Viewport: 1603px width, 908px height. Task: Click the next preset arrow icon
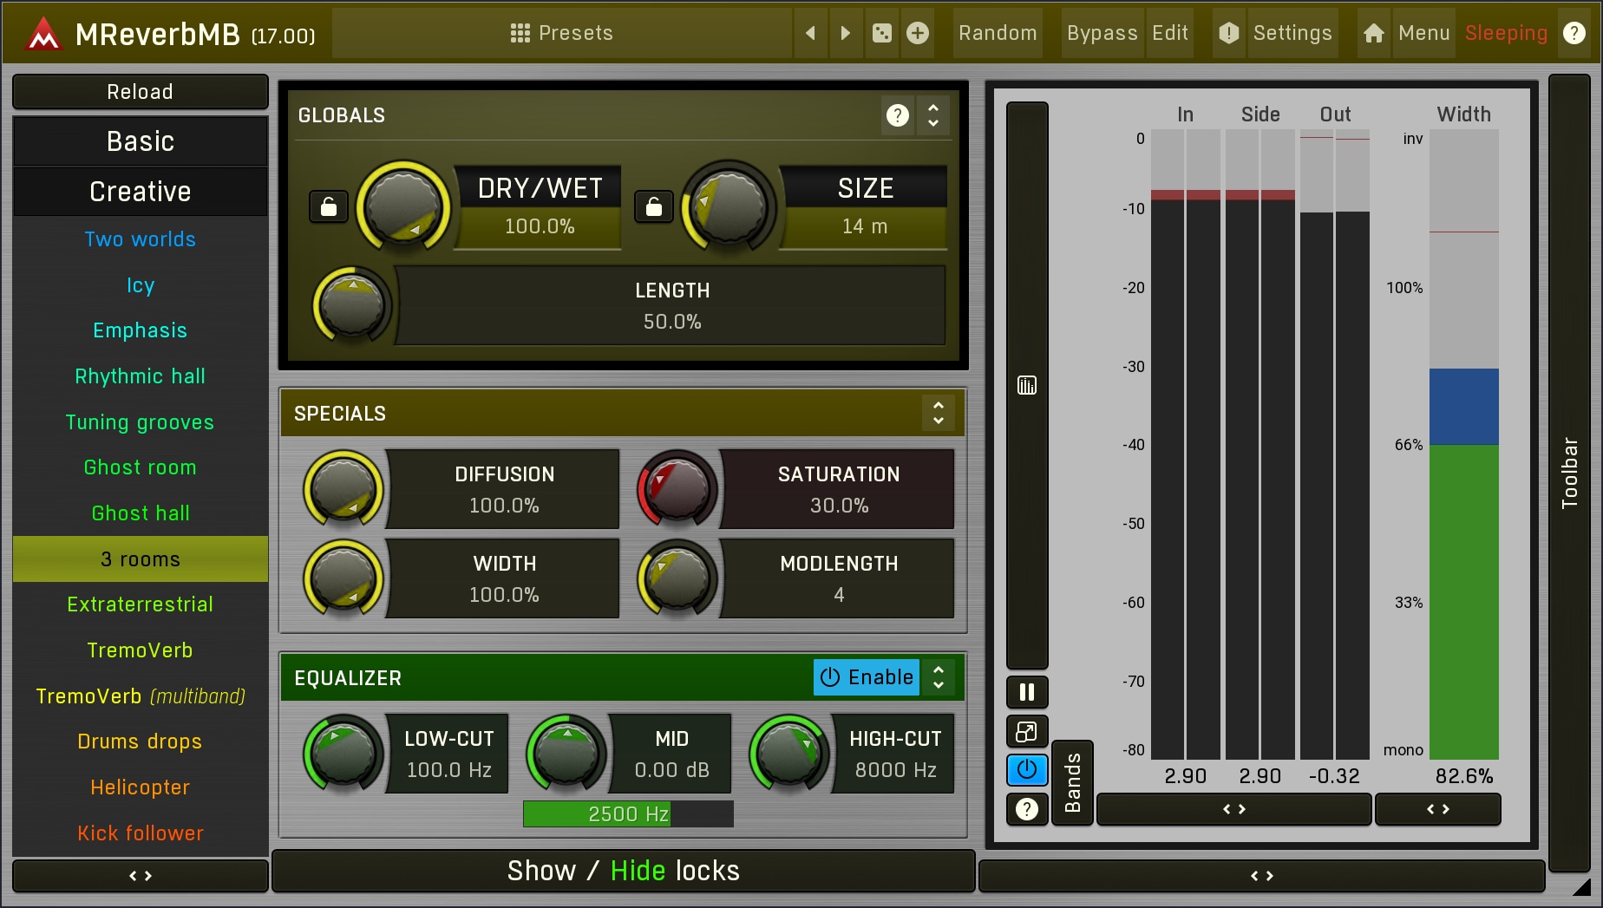(846, 33)
